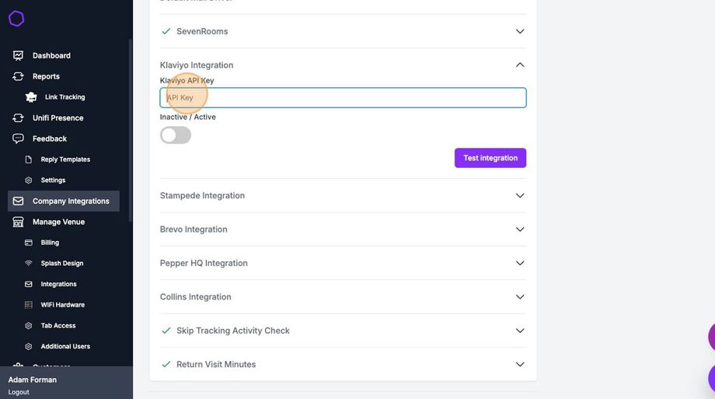
Task: Click the Manage Venue store icon
Action: click(18, 222)
